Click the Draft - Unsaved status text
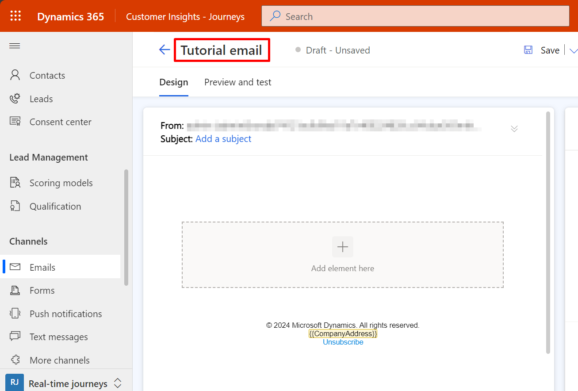578x391 pixels. point(338,50)
